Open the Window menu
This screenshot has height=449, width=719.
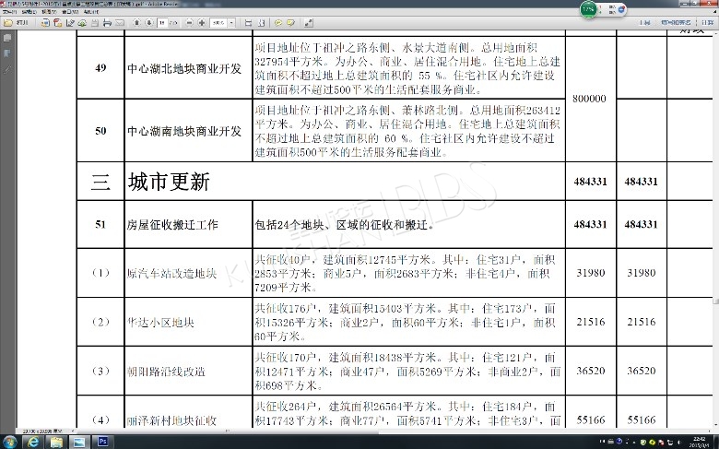click(x=70, y=12)
